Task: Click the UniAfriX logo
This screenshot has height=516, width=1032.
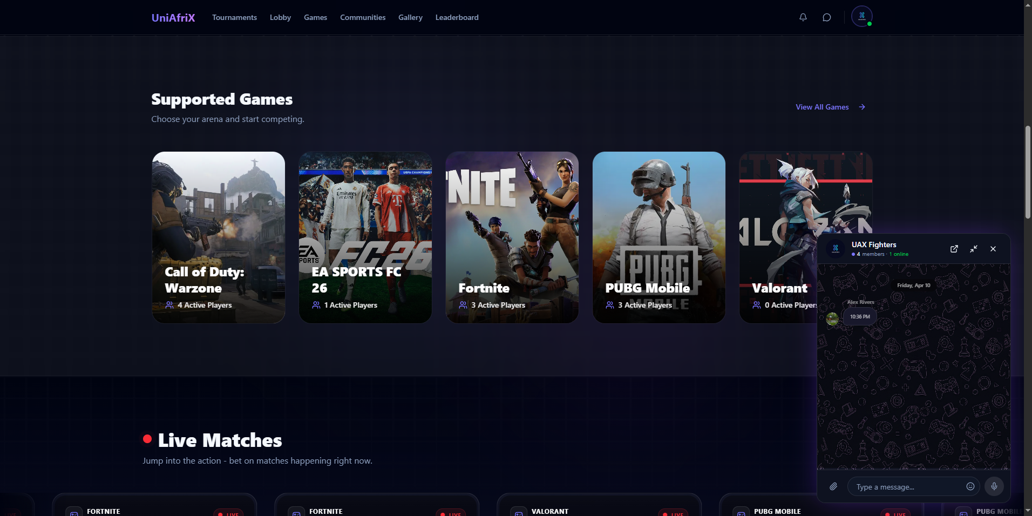Action: 173,17
